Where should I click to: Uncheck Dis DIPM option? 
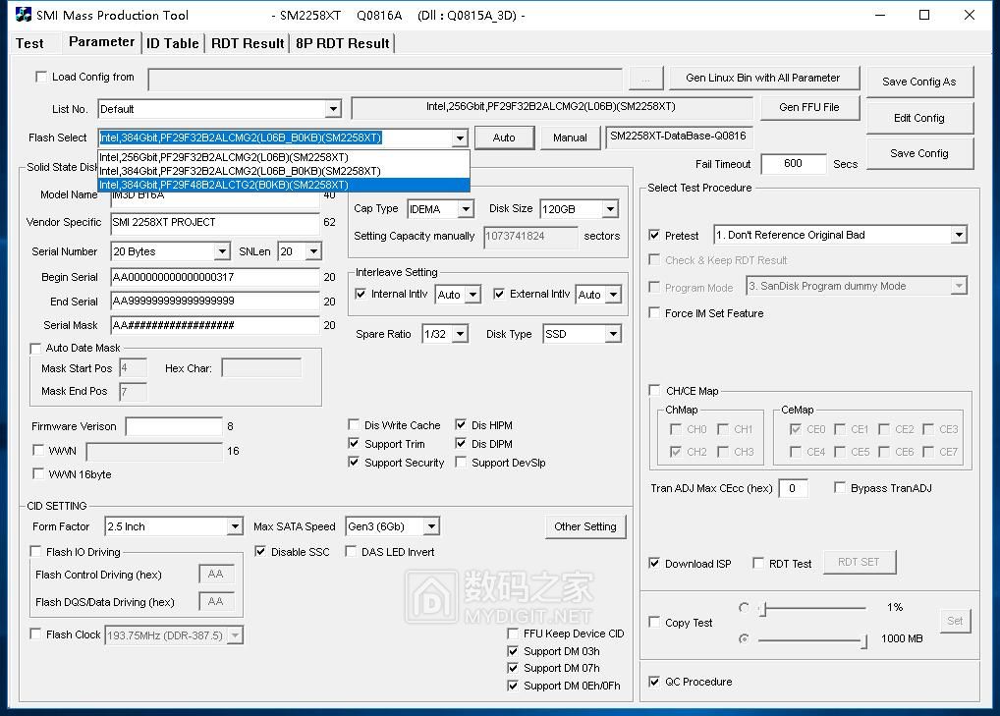461,443
